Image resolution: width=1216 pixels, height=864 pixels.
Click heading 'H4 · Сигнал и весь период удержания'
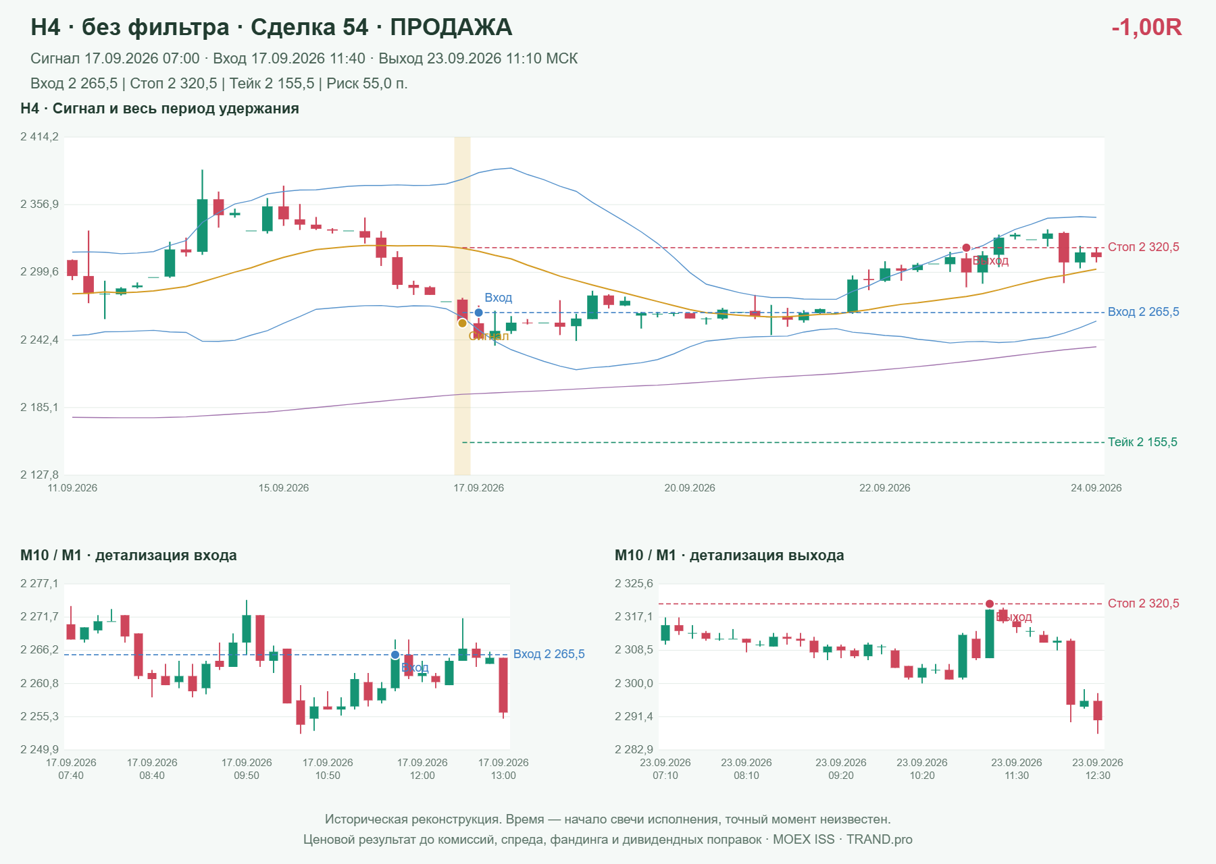pos(159,109)
